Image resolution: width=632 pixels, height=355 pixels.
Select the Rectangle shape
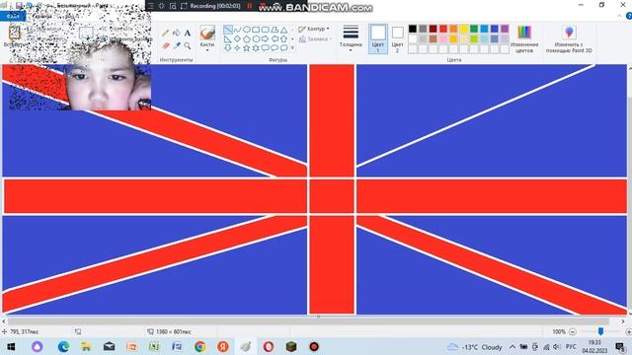tap(256, 30)
